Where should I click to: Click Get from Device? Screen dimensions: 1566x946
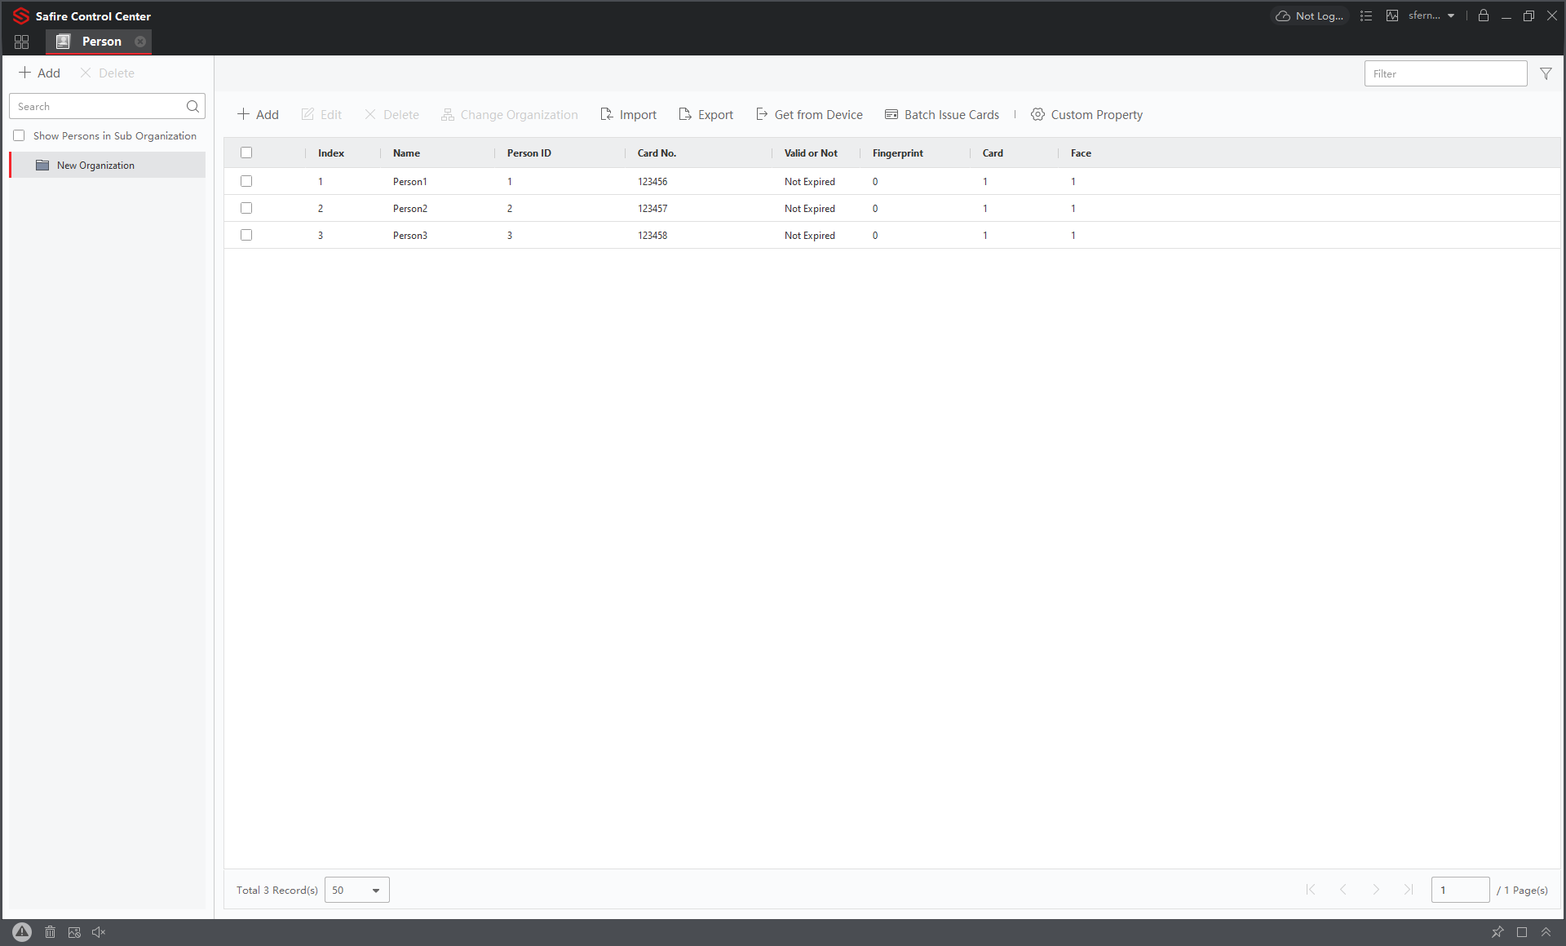[x=808, y=114]
